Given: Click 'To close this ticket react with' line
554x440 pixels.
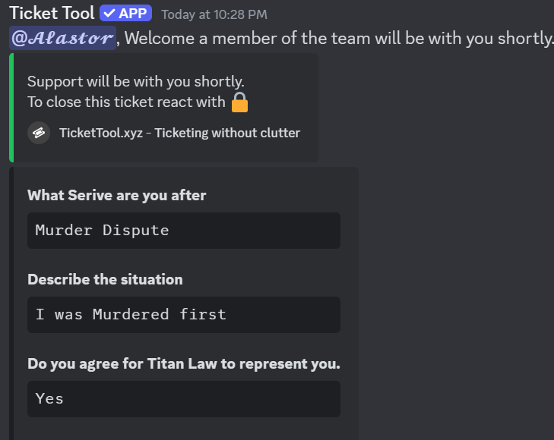Looking at the screenshot, I should [126, 102].
